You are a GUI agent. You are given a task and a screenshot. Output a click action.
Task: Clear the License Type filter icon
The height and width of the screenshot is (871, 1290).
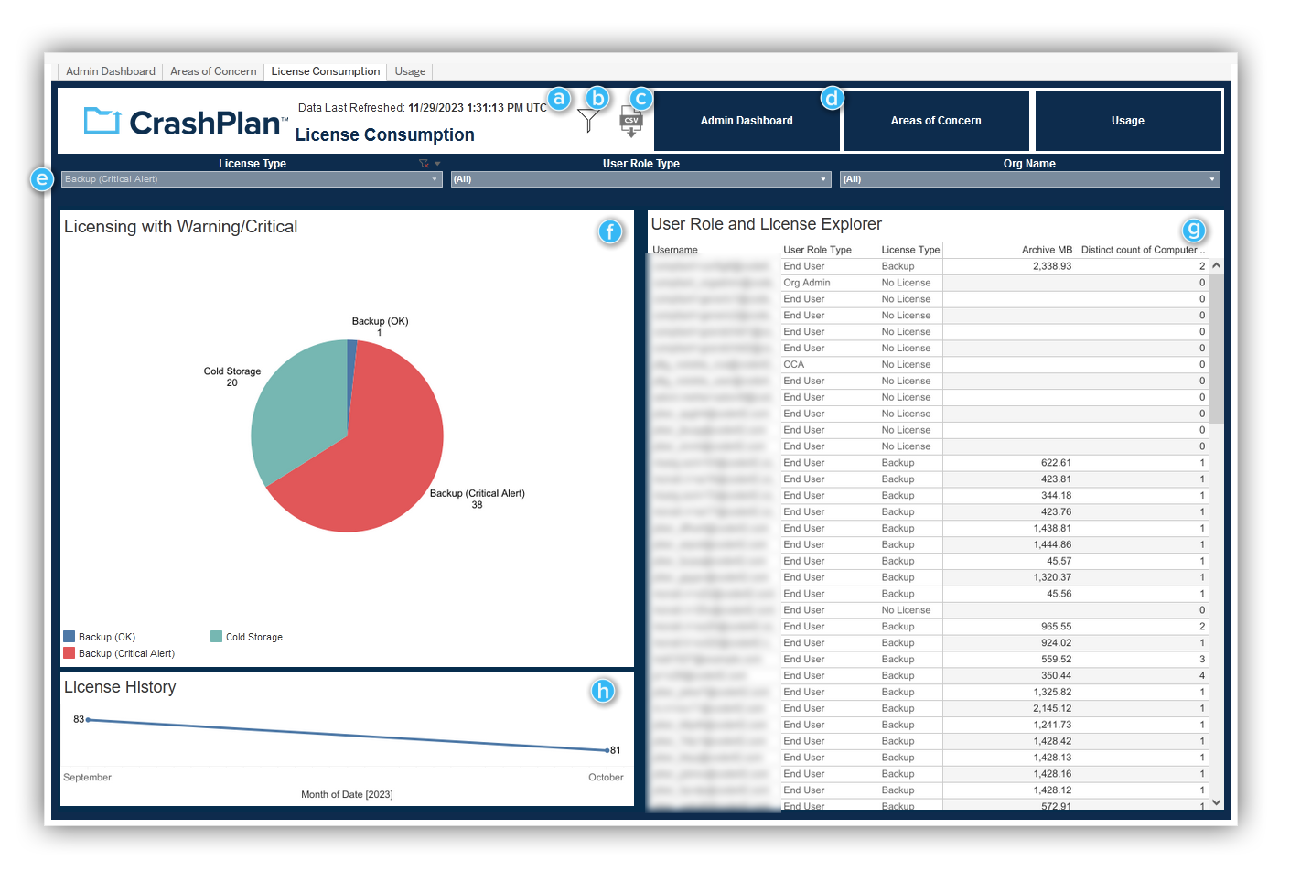point(424,163)
